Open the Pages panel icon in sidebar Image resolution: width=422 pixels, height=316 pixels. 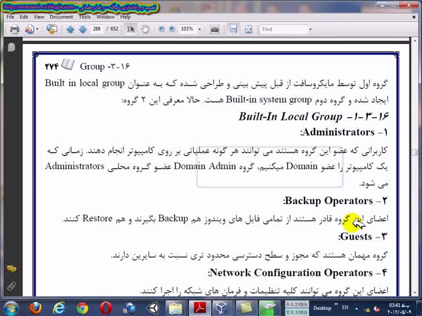(11, 47)
